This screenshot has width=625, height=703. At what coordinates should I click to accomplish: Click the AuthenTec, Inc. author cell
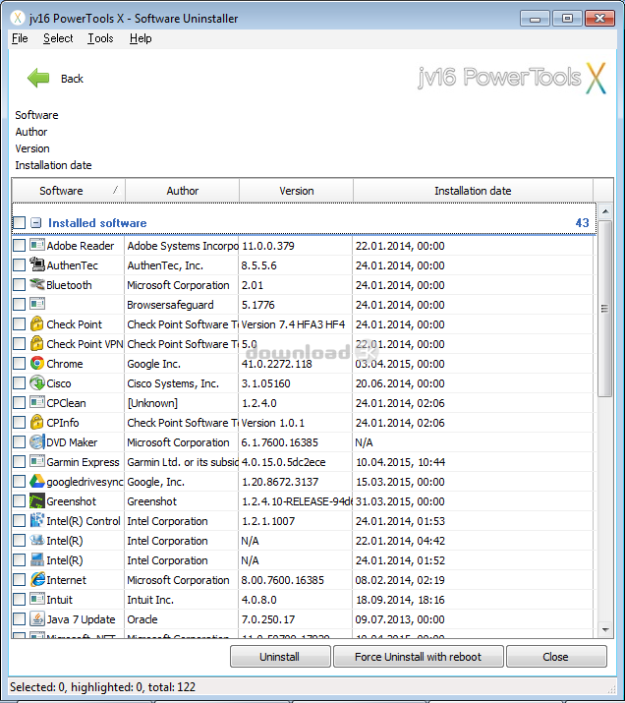(182, 265)
